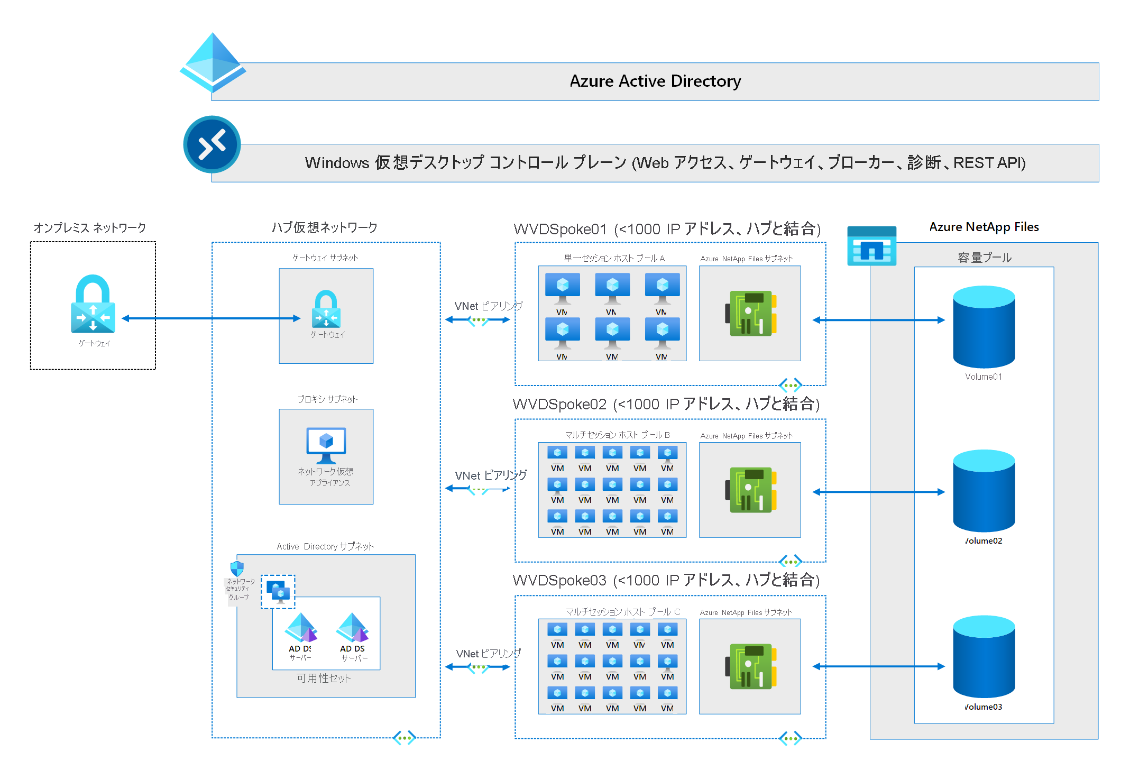This screenshot has width=1130, height=770.
Task: Click the プロキシ サブネット label
Action: pyautogui.click(x=327, y=399)
